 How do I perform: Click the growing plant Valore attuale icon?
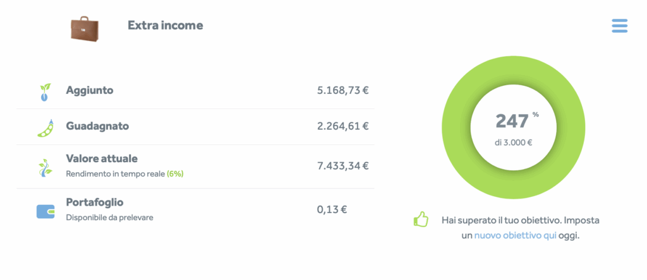44,167
